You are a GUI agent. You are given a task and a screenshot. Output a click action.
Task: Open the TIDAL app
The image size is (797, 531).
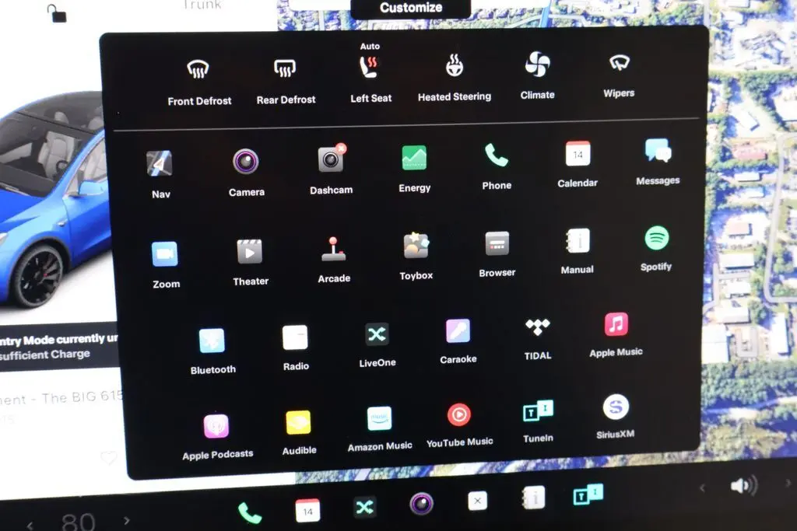pos(538,339)
